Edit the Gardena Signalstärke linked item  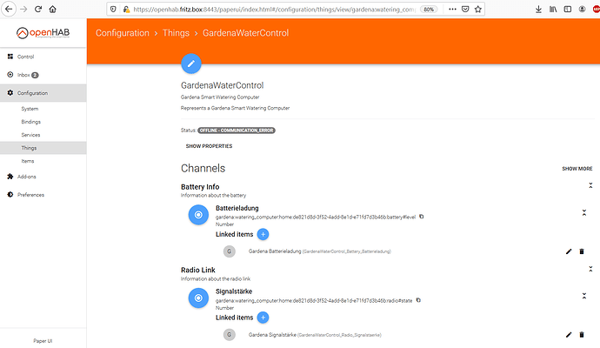[569, 335]
